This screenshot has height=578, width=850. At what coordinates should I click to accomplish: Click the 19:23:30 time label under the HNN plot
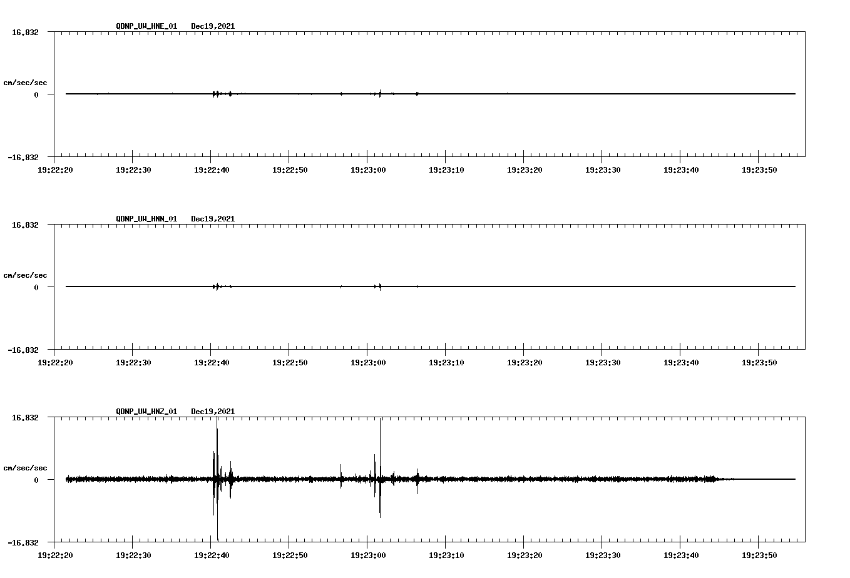(x=603, y=362)
